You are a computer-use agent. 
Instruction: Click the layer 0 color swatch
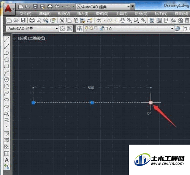tap(106, 29)
